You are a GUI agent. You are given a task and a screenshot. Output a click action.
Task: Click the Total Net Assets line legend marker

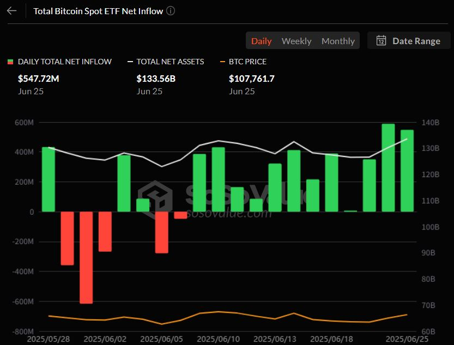point(130,61)
